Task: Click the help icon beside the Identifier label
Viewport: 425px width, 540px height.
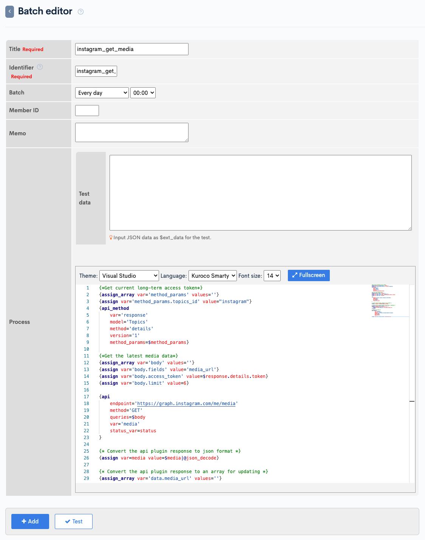Action: point(40,67)
